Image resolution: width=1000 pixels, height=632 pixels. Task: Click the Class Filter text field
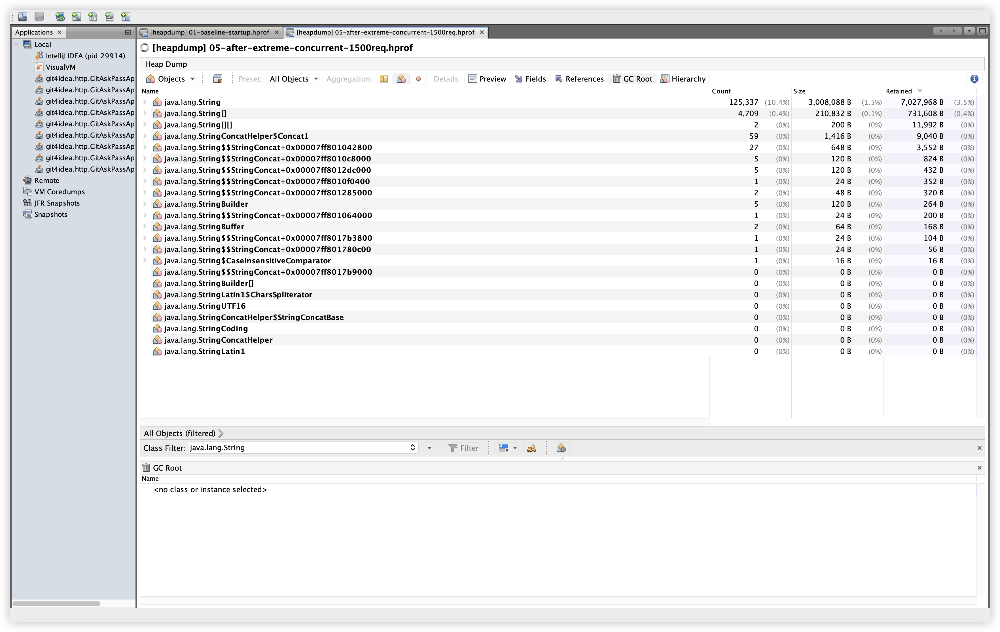(x=299, y=448)
